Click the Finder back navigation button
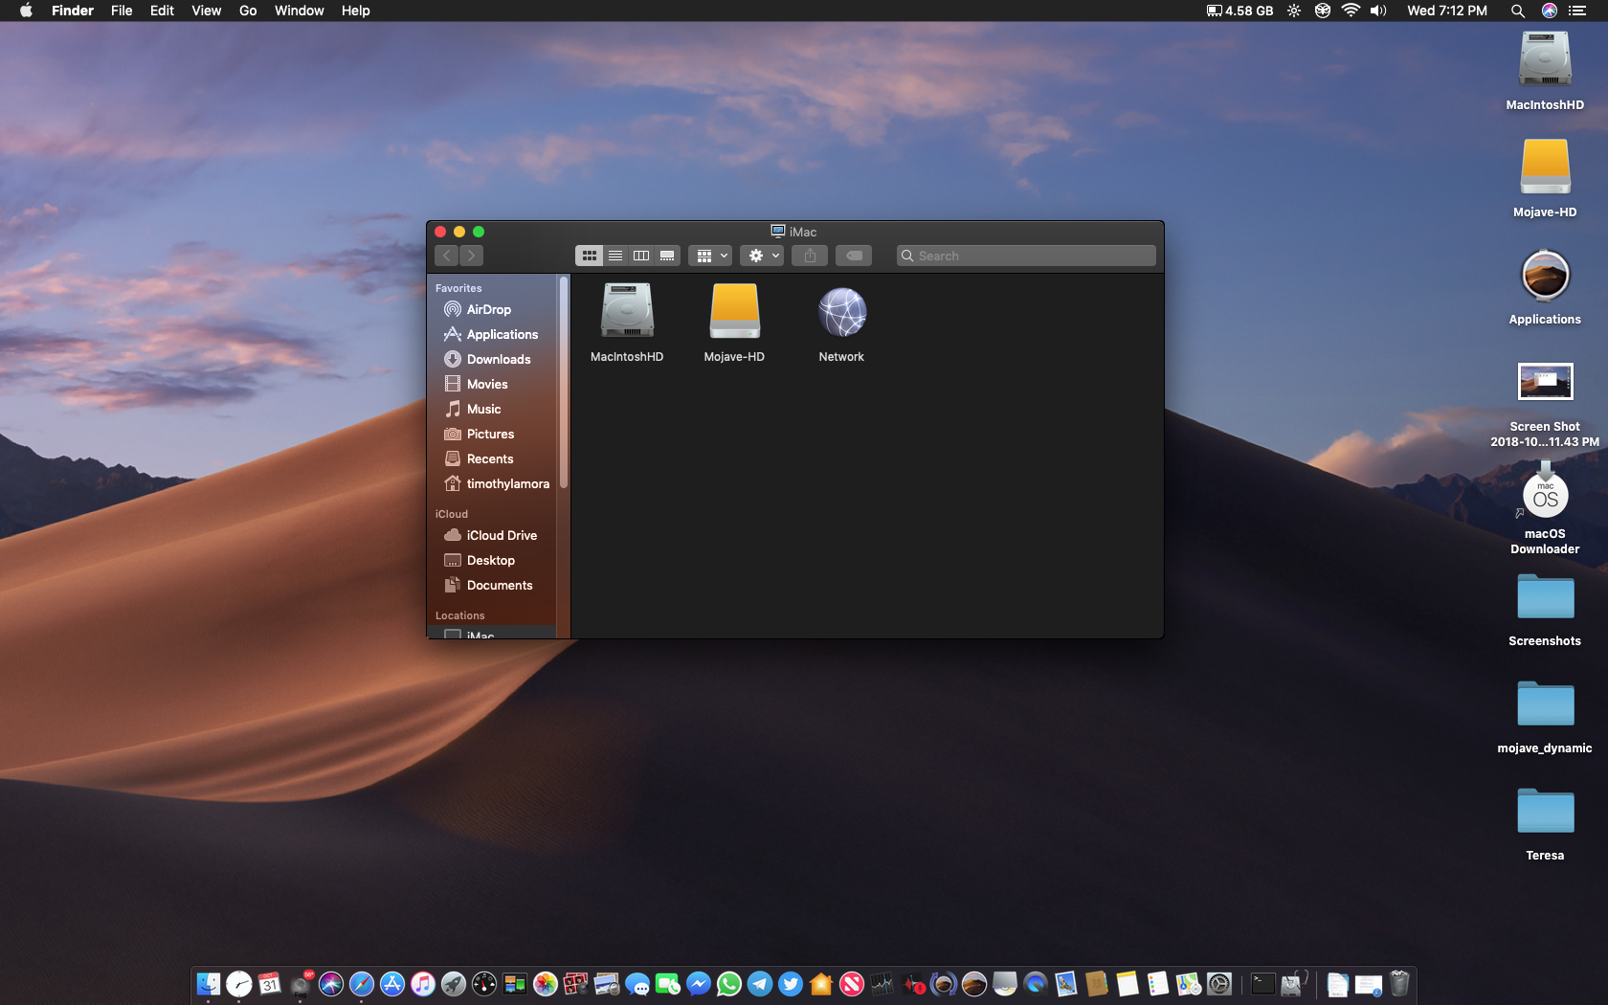Image resolution: width=1608 pixels, height=1005 pixels. (447, 256)
